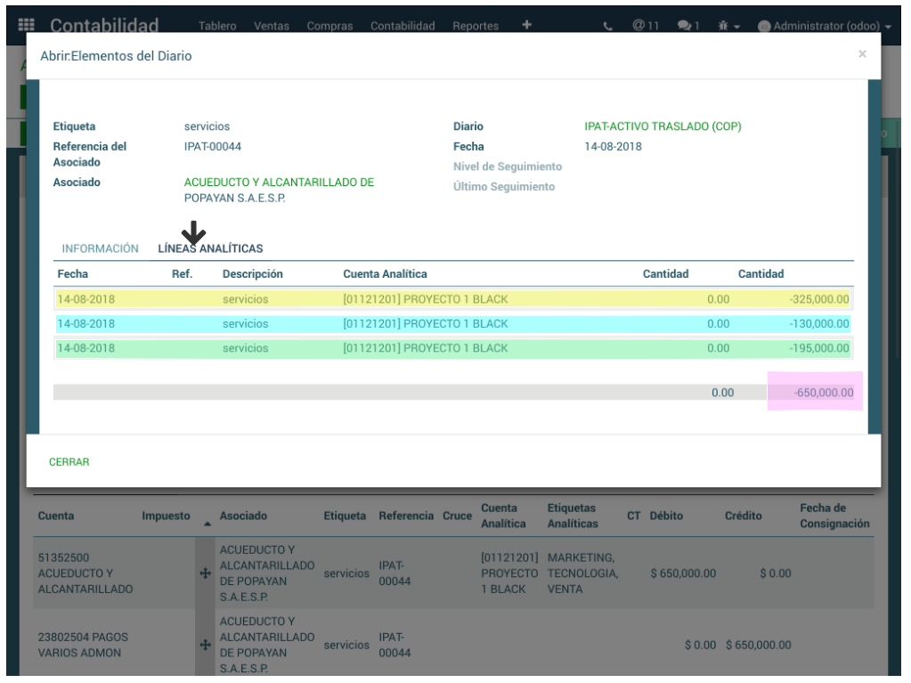Open the chat conversations icon
This screenshot has width=911, height=683.
[687, 26]
